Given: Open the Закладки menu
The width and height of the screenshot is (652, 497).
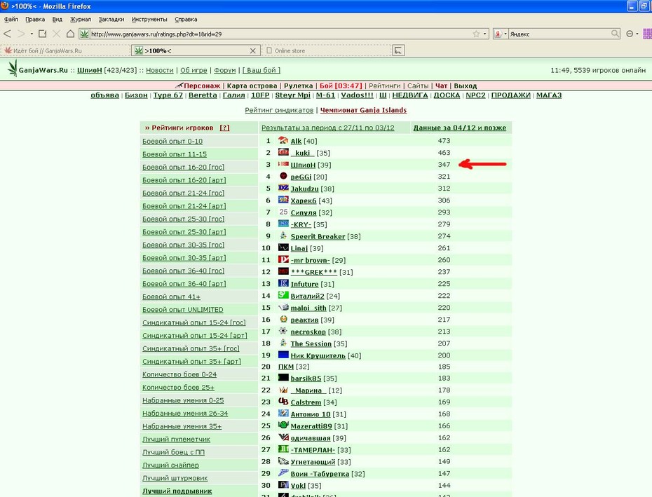Looking at the screenshot, I should point(111,19).
